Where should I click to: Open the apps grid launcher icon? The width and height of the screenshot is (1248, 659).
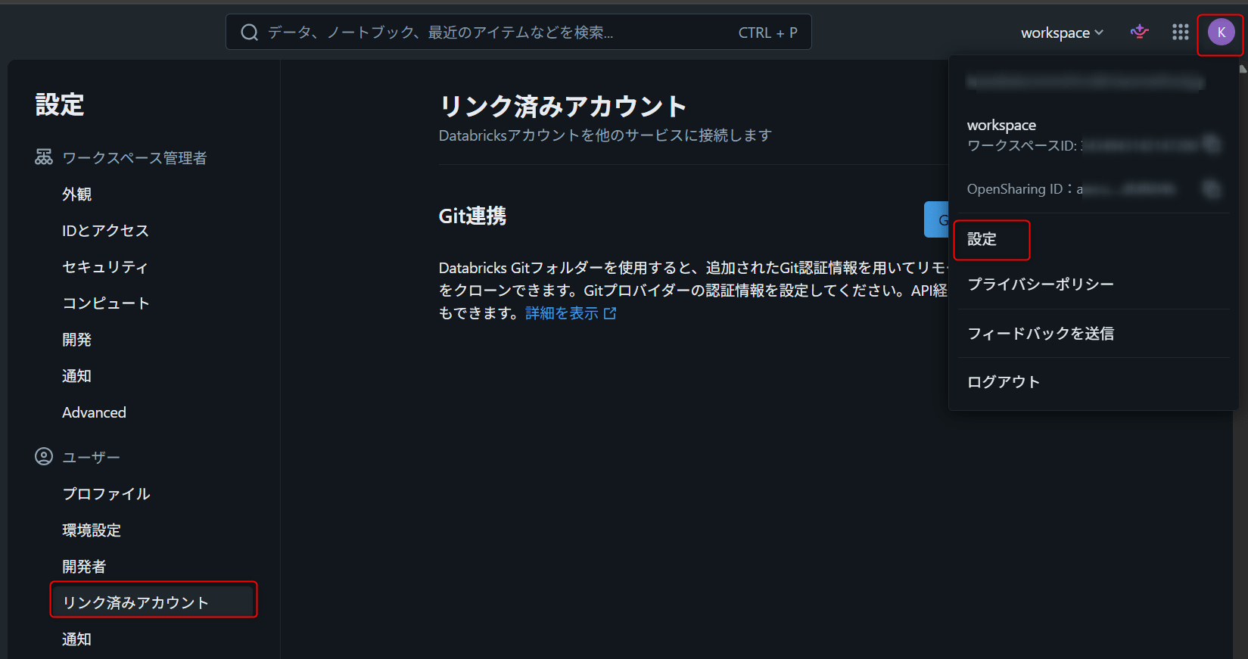click(x=1181, y=32)
